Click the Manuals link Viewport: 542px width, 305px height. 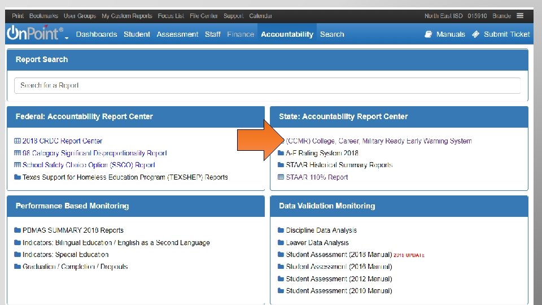[451, 34]
